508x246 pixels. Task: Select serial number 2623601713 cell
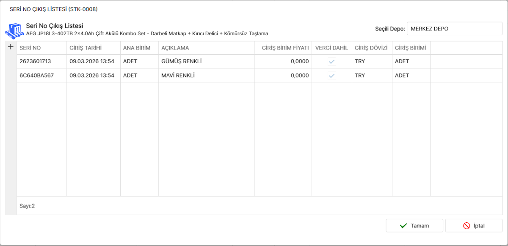[41, 61]
